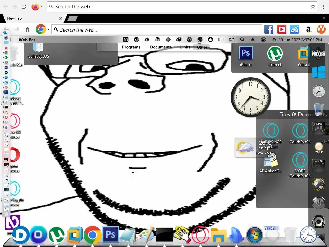
Task: Open the AT_AnimeC... shortcut
Action: [x=271, y=163]
